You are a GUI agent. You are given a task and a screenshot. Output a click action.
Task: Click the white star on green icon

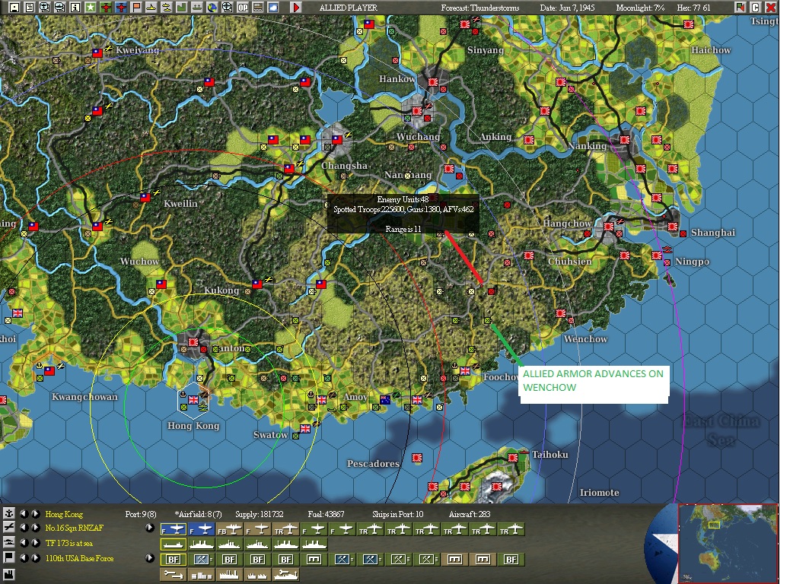pos(90,8)
